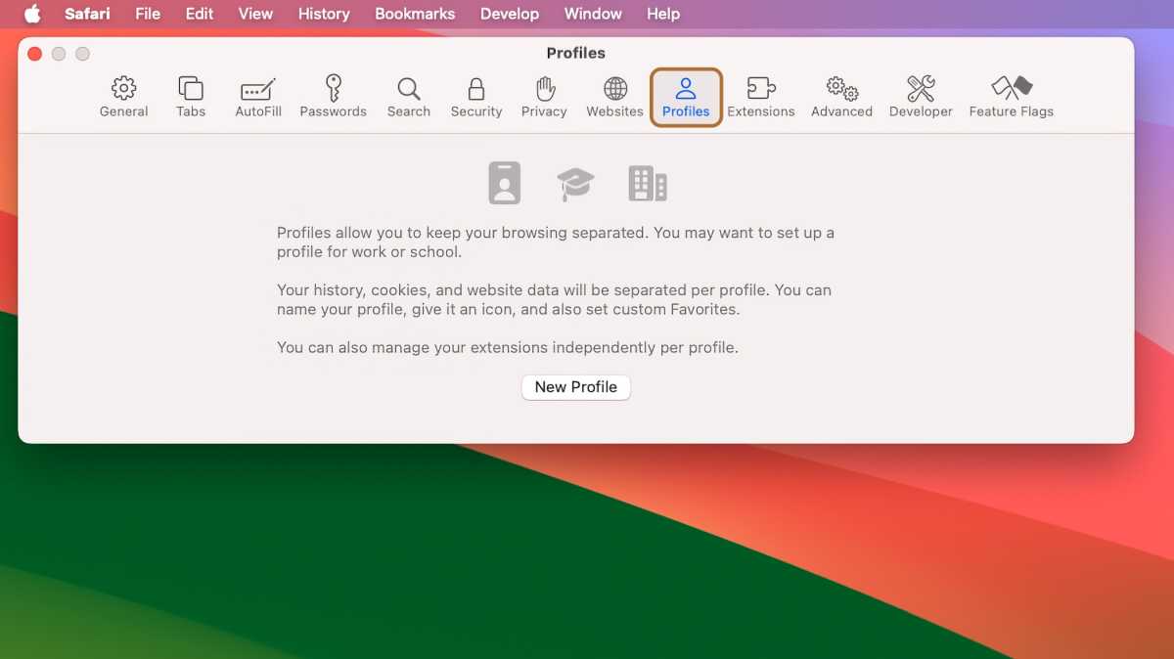Open the File menu
This screenshot has height=659, width=1174.
click(x=148, y=14)
